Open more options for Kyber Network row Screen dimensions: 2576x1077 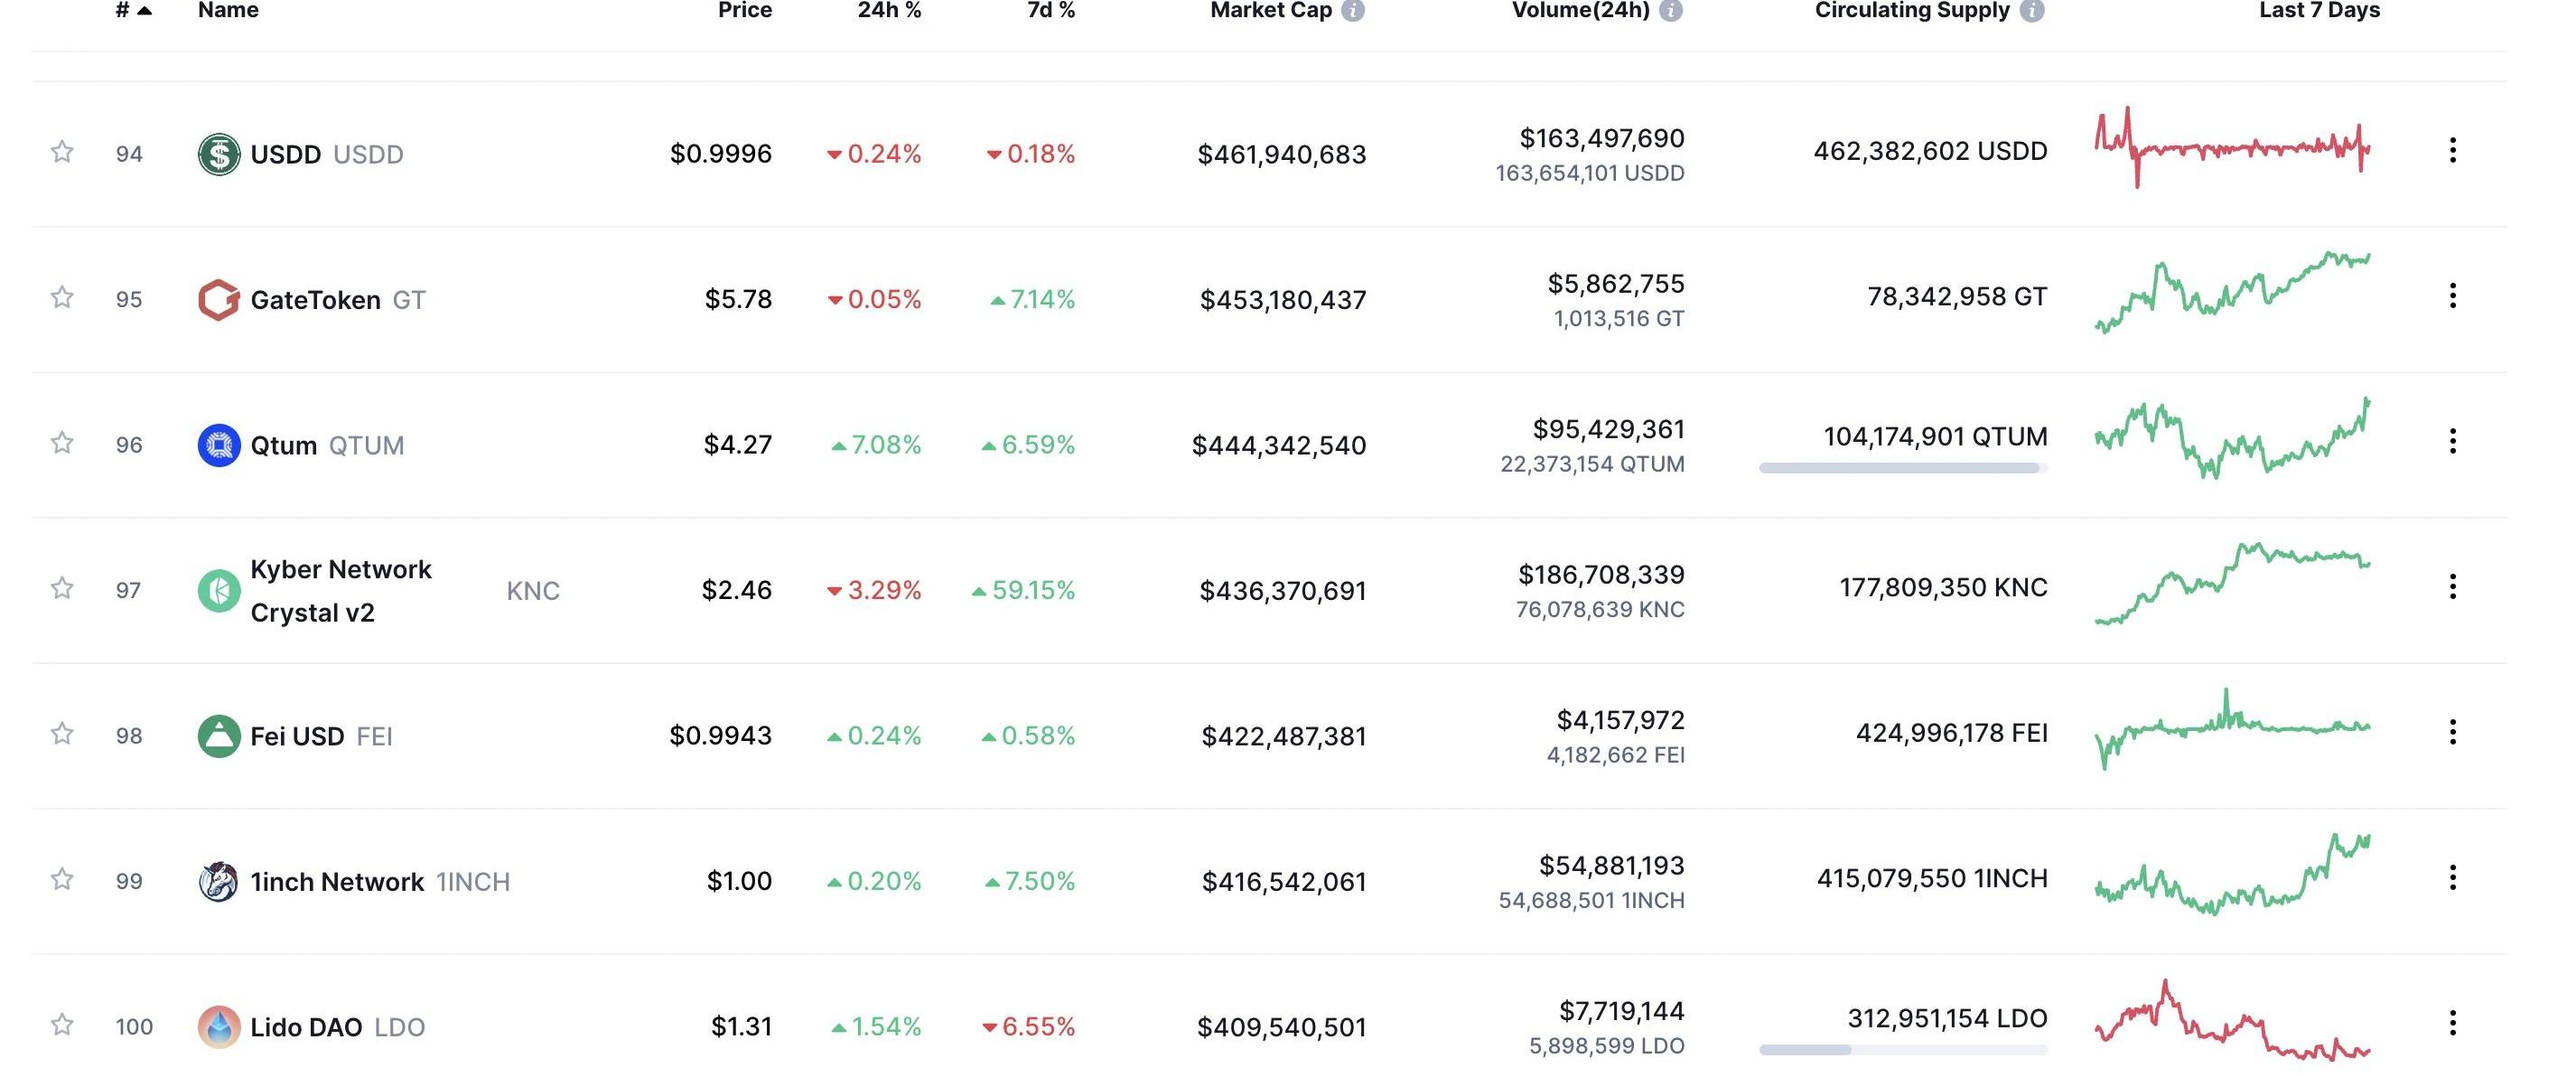tap(2452, 587)
